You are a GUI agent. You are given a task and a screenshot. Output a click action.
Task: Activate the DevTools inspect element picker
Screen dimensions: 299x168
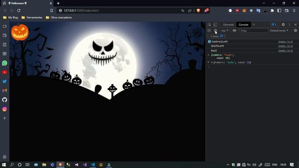tap(209, 25)
